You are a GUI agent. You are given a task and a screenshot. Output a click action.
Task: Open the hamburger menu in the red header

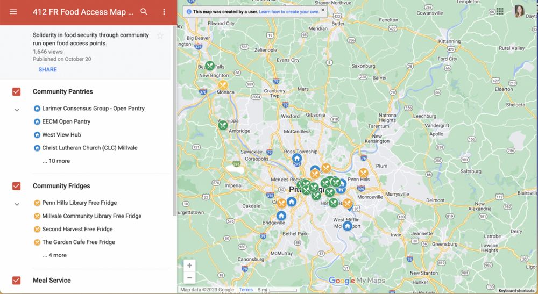coord(13,12)
